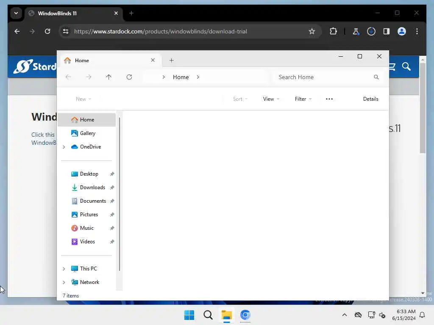The image size is (434, 325).
Task: Open Windows taskbar Search
Action: 208,315
